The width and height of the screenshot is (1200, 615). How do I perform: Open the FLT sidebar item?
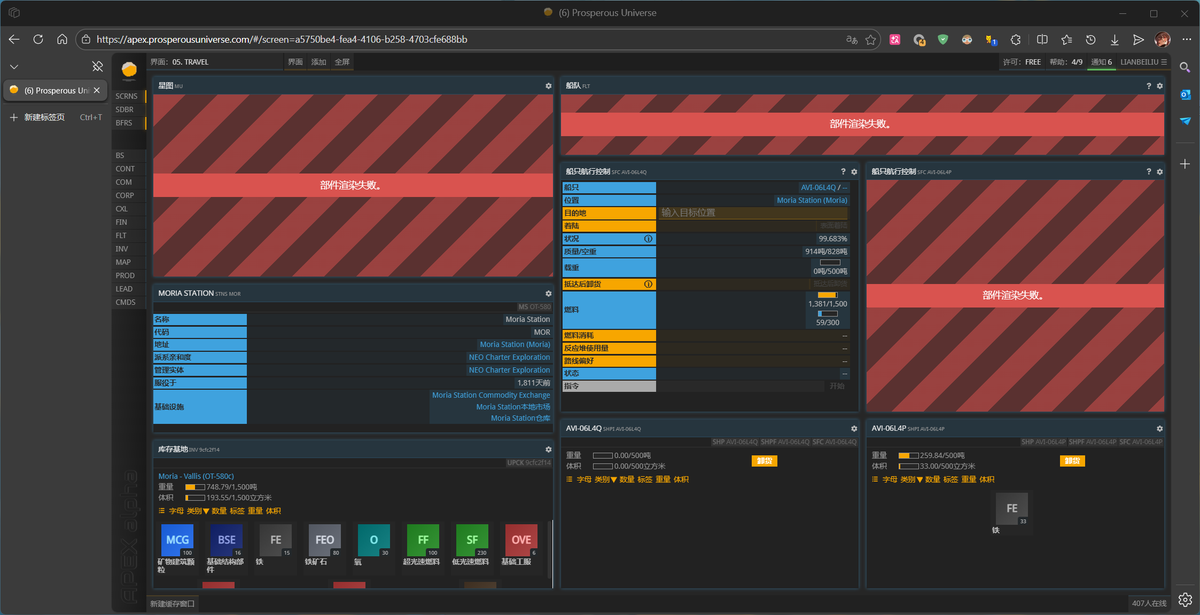point(121,235)
